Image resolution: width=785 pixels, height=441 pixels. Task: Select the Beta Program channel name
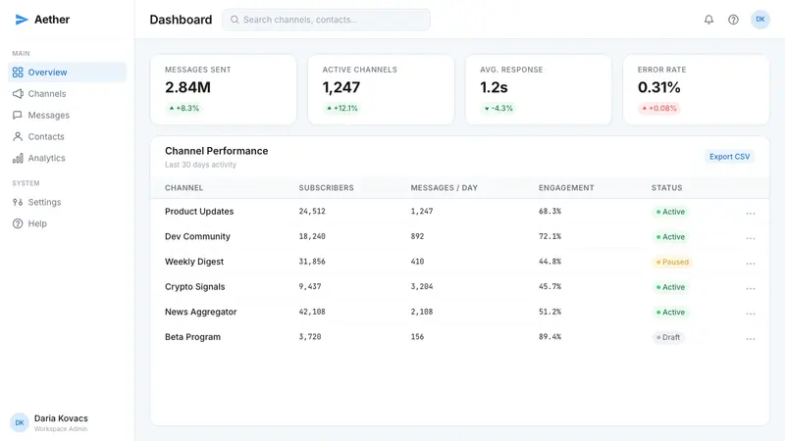(x=192, y=337)
